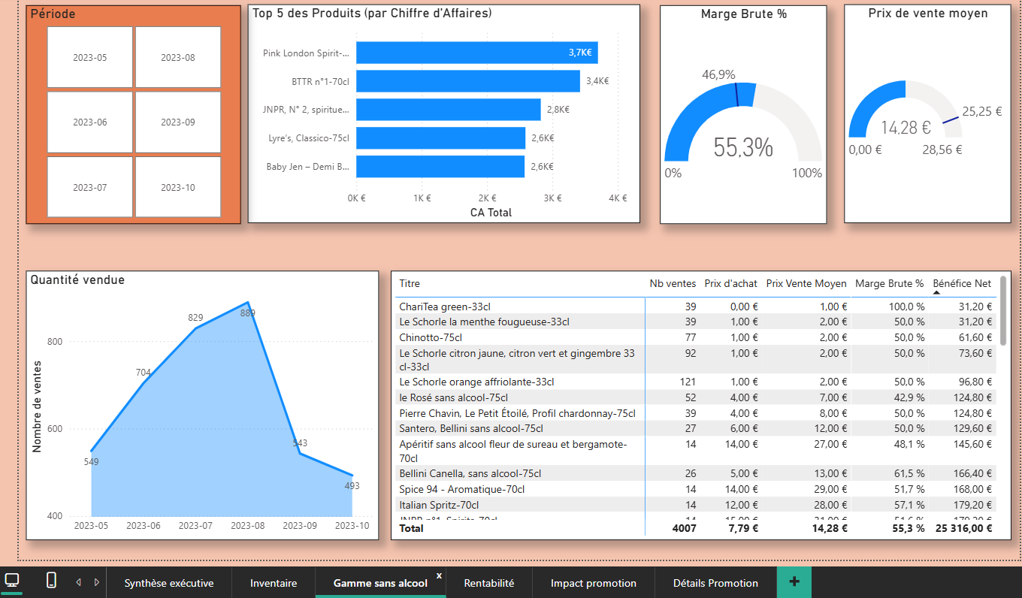
Task: Sort table by Bénéfice Net header
Action: [961, 283]
